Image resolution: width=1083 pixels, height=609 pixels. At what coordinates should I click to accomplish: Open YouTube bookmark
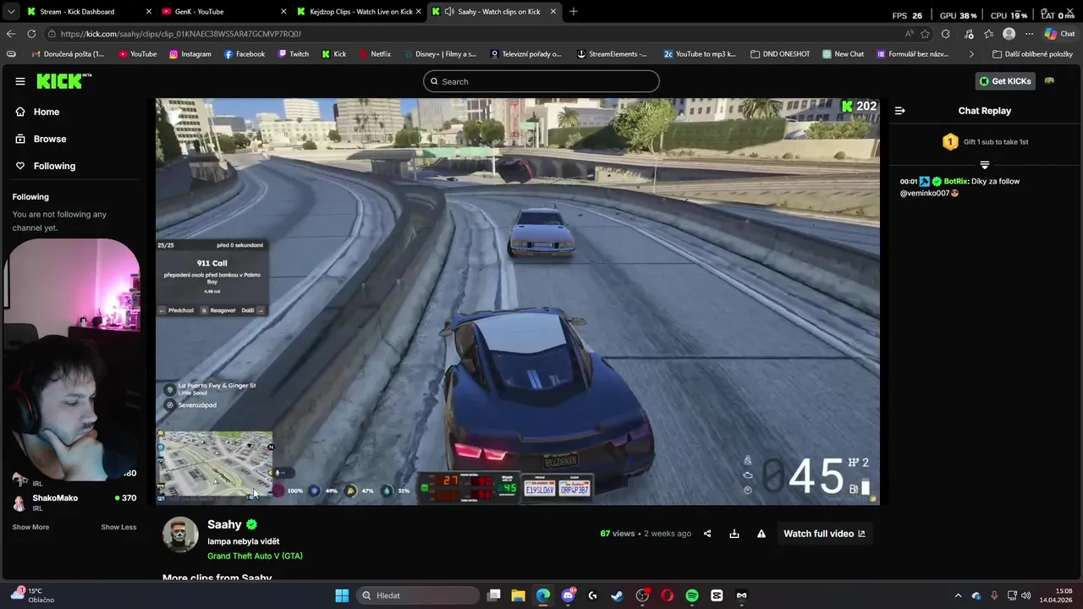tap(137, 54)
